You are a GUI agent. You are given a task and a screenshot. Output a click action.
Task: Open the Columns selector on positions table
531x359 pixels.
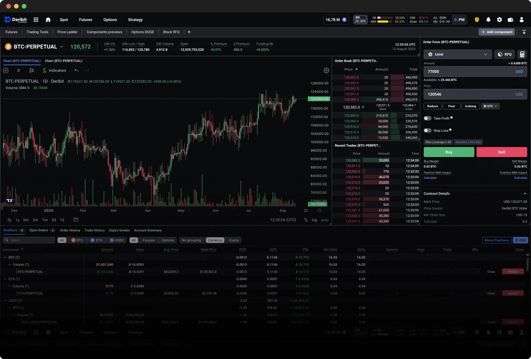[x=528, y=262]
